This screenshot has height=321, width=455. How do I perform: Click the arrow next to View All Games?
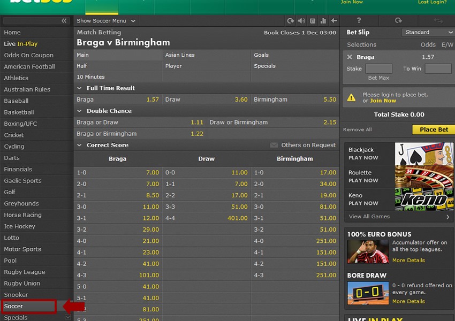tap(448, 217)
